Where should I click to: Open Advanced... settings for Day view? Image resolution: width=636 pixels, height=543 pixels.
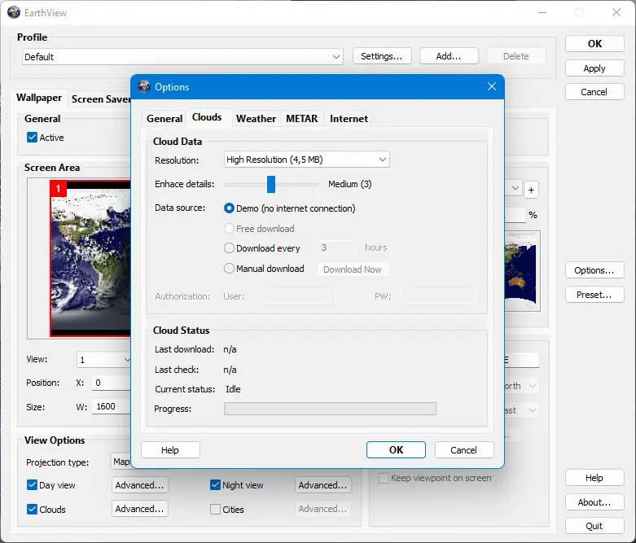[x=139, y=485]
